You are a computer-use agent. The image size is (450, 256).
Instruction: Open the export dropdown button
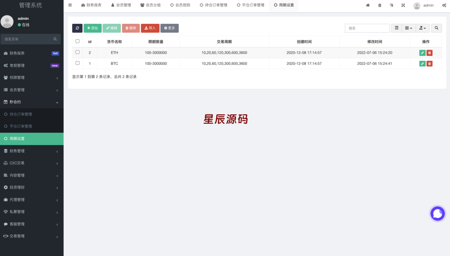coord(422,28)
